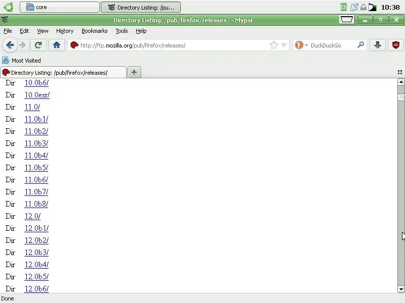The image size is (405, 303).
Task: Select Directory Listing taskbar entry
Action: pos(141,7)
